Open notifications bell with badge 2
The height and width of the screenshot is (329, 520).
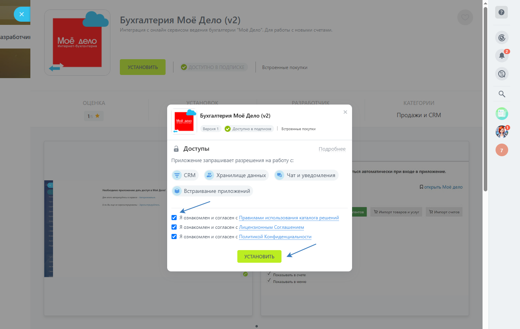502,56
